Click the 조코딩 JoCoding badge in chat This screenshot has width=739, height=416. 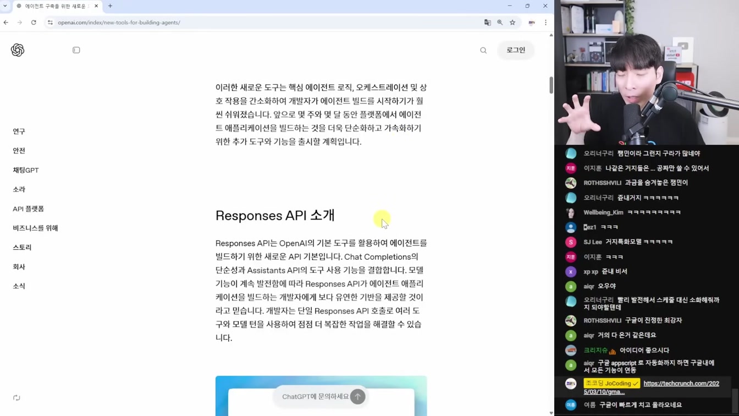click(x=611, y=384)
